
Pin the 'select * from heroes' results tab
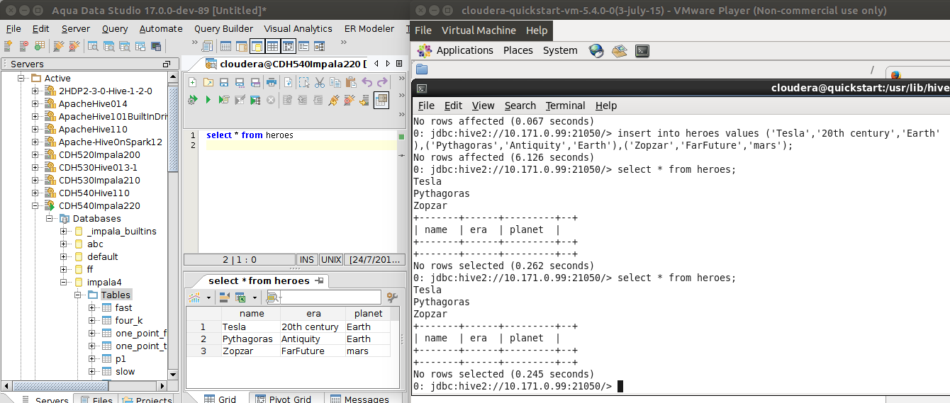pos(319,280)
